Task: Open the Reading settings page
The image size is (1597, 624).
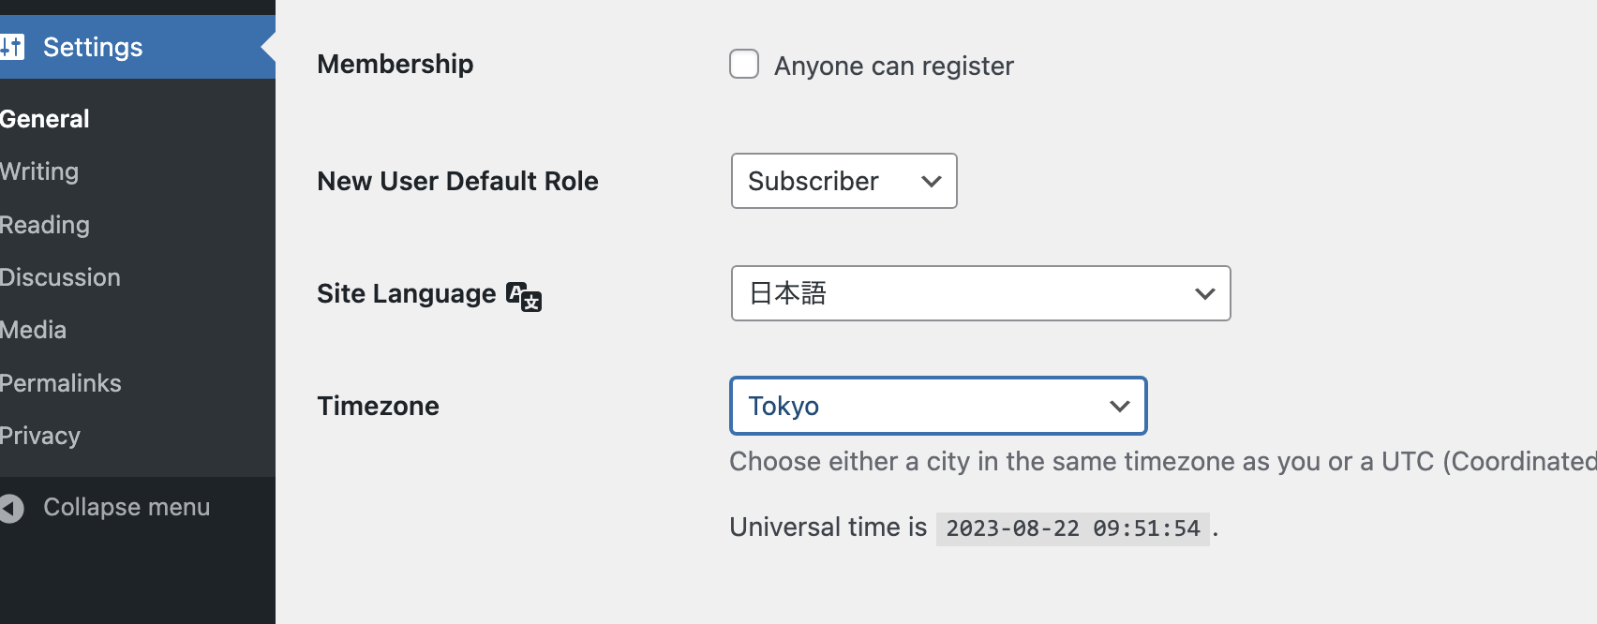Action: 44,225
